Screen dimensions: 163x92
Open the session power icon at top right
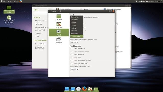point(162,1)
